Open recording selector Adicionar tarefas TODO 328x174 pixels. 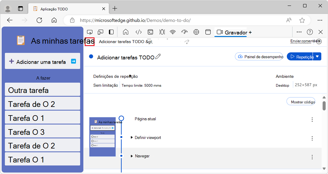pos(126,42)
